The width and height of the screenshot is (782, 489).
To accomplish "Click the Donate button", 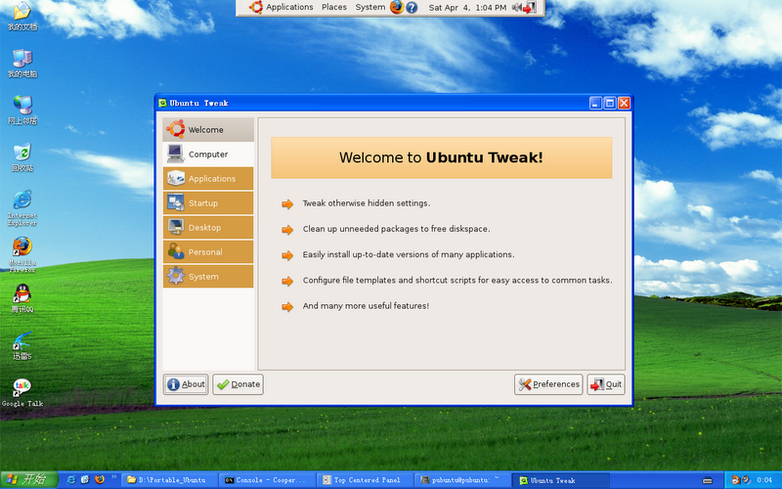I will click(238, 384).
